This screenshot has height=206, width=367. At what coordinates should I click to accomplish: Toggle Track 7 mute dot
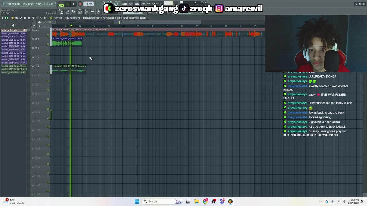(x=48, y=90)
